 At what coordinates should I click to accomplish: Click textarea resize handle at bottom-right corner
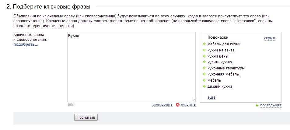tap(194, 100)
